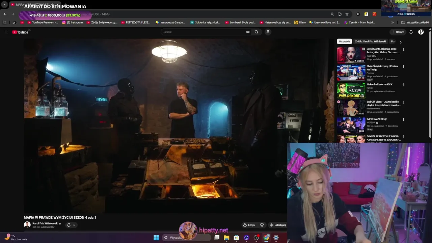Viewport: 432px width, 243px height.
Task: Open Zbóje Świętokrzyscy bookmark
Action: [x=102, y=23]
